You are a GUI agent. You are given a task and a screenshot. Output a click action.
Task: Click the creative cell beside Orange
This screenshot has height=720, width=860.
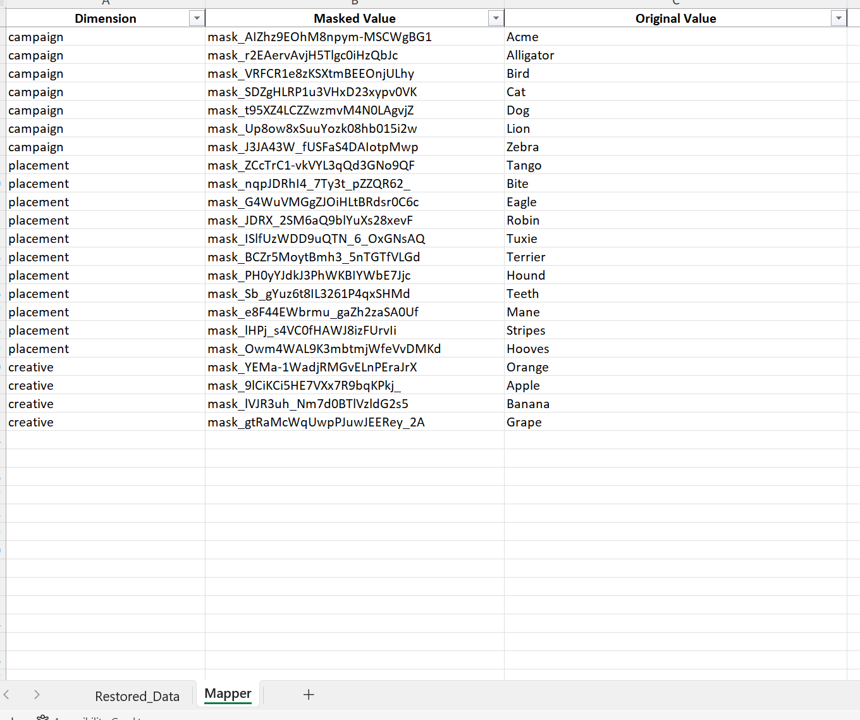tap(106, 367)
